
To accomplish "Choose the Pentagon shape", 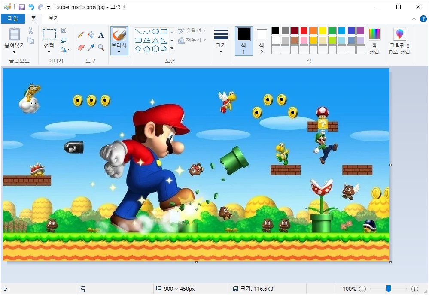I will point(147,49).
